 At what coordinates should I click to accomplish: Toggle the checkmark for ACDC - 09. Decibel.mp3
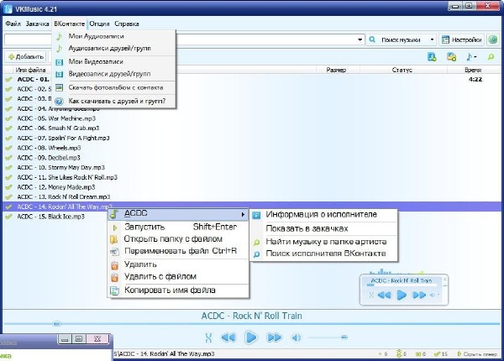[x=8, y=157]
